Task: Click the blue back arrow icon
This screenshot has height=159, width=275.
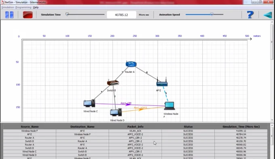Action: click(x=268, y=15)
